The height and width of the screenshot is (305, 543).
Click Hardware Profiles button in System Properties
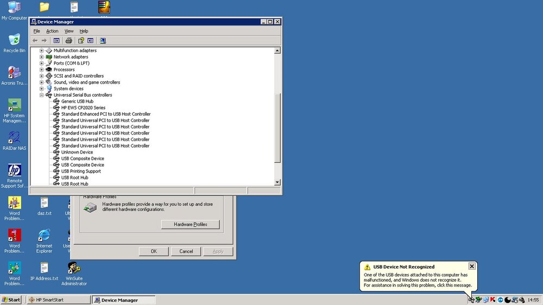coord(190,224)
